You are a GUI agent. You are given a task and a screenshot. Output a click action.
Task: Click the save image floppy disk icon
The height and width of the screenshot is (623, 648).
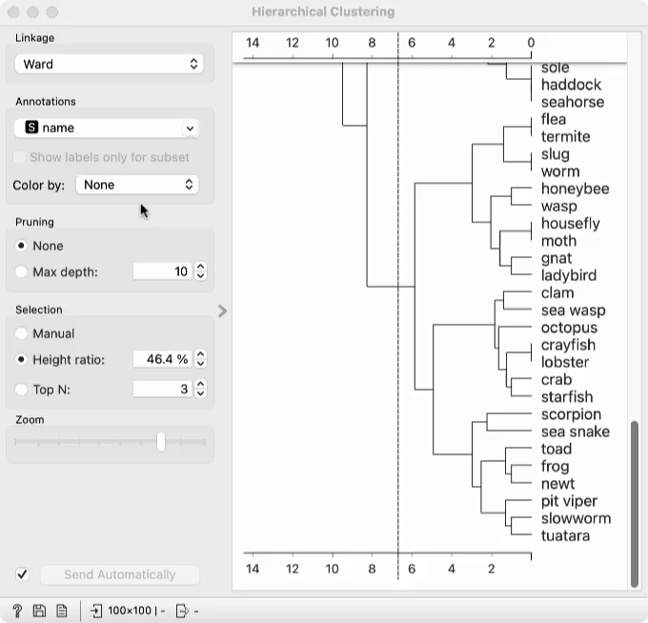coord(39,611)
